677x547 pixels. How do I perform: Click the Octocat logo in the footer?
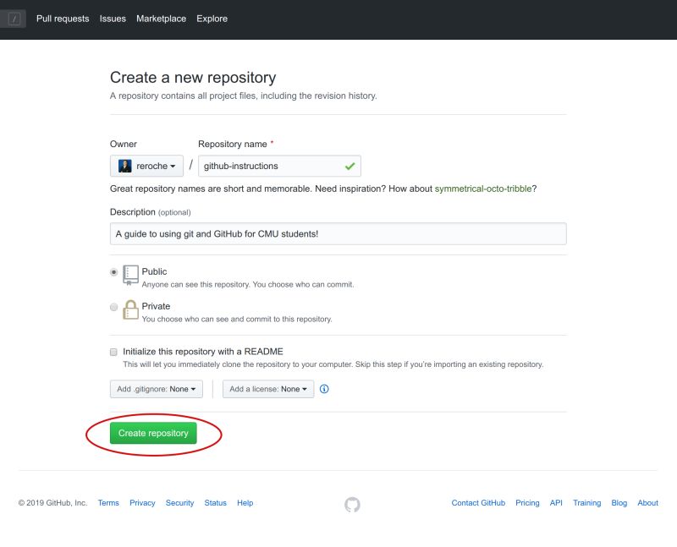(352, 503)
